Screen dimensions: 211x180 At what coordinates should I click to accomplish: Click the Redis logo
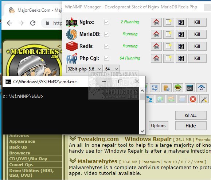pyautogui.click(x=72, y=46)
